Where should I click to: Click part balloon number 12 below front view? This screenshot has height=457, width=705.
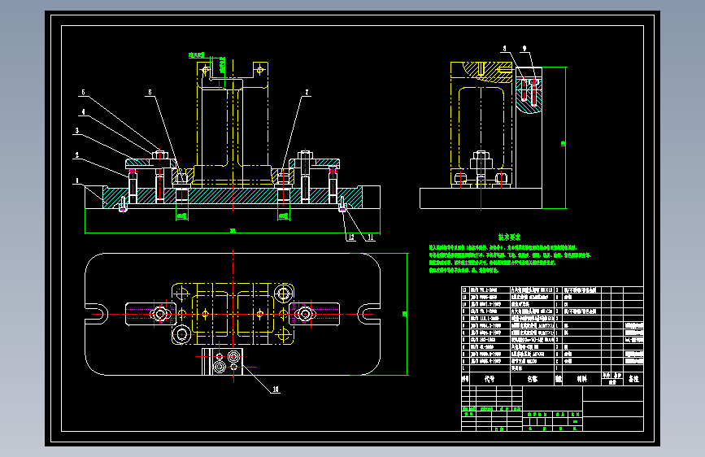(x=351, y=237)
